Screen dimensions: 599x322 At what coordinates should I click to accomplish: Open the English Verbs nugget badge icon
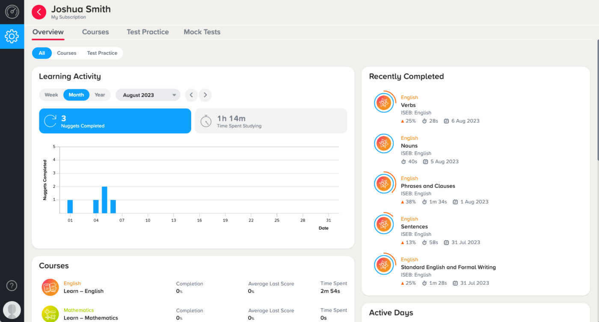click(384, 103)
